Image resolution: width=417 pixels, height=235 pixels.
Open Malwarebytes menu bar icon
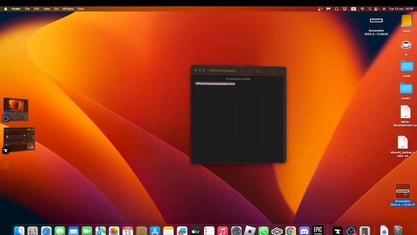click(328, 8)
